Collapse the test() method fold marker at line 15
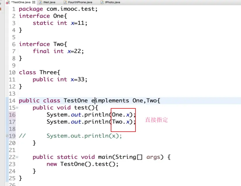The width and height of the screenshot is (241, 186). click(x=17, y=108)
